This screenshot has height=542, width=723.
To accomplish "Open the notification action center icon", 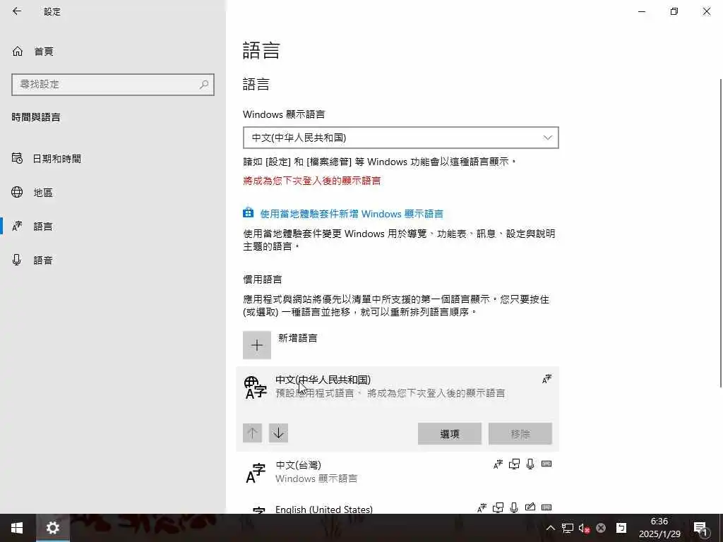I will pyautogui.click(x=701, y=528).
